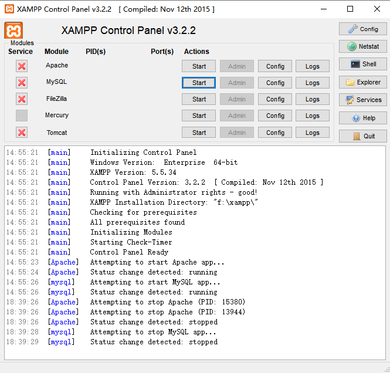390x373 pixels.
Task: Click the 'Port(s)' column header
Action: [x=162, y=52]
